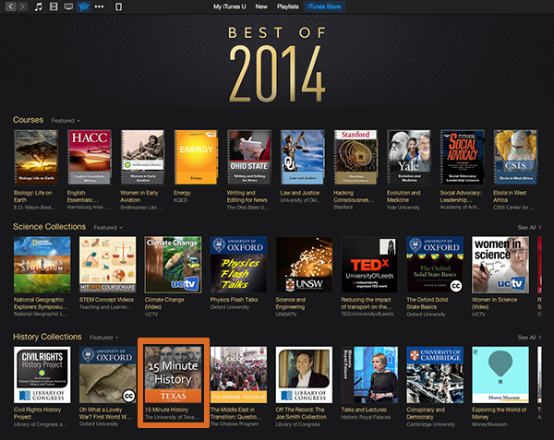Image resolution: width=554 pixels, height=440 pixels.
Task: Open the CSIS Ebola in West Africa cover
Action: click(515, 158)
